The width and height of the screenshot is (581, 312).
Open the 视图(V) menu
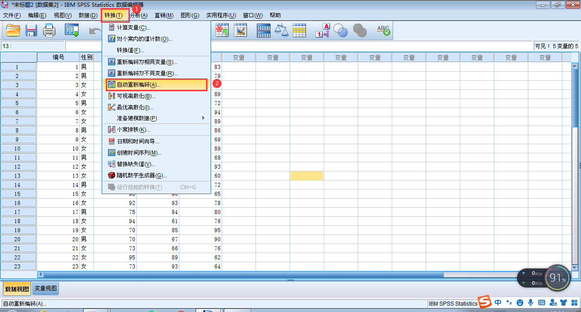(63, 15)
